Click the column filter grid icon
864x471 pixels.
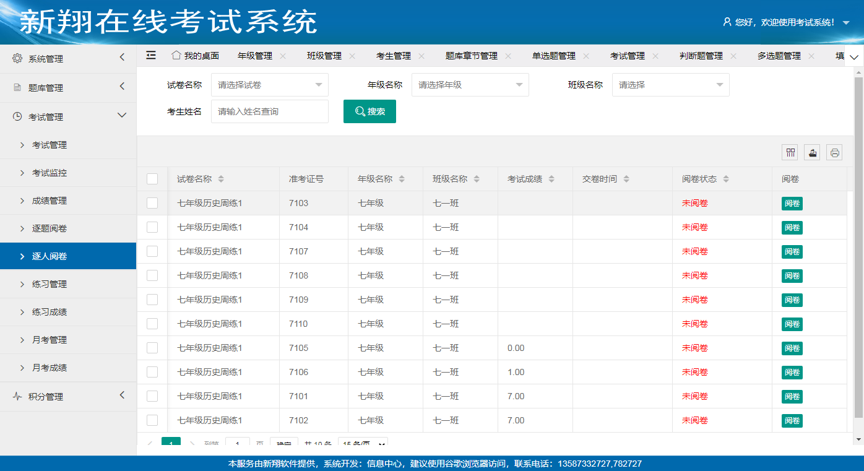click(790, 152)
